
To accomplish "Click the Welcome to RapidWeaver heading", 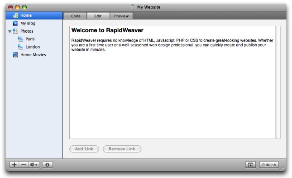I will coord(107,30).
